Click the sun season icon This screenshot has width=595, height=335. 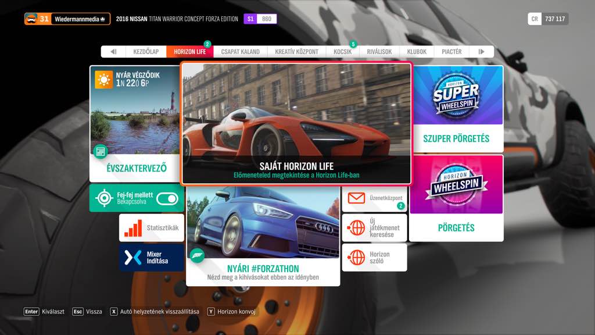[x=103, y=80]
